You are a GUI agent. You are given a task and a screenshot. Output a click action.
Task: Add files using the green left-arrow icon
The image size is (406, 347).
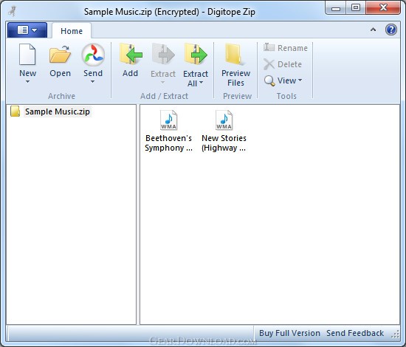pyautogui.click(x=131, y=54)
